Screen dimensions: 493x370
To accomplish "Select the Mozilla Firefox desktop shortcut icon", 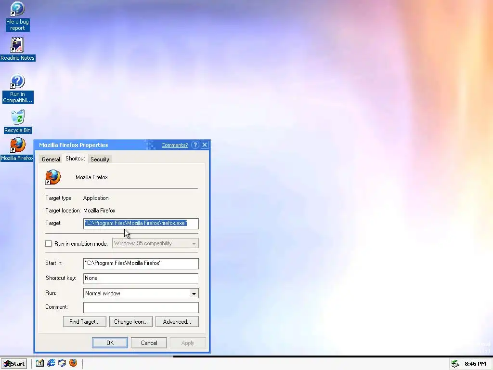I will [x=17, y=149].
